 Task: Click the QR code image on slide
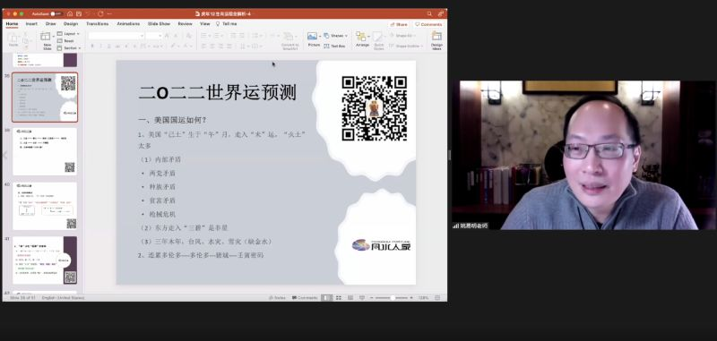point(374,108)
